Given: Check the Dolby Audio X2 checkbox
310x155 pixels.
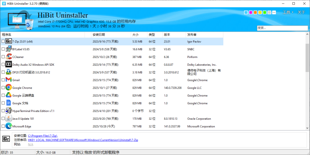Looking at the screenshot, I should coord(3,65).
